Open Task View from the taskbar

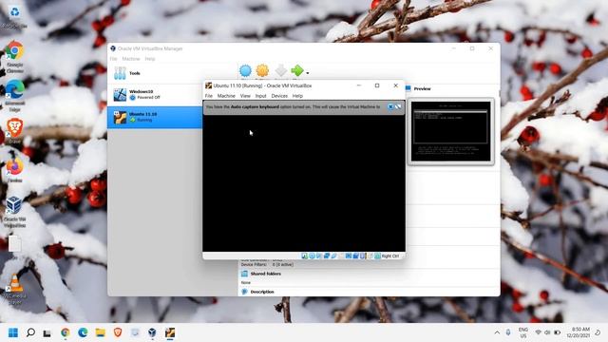point(47,332)
